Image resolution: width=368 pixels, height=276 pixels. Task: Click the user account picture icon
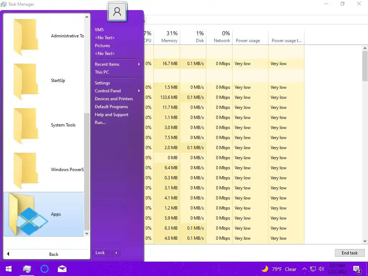(x=117, y=11)
